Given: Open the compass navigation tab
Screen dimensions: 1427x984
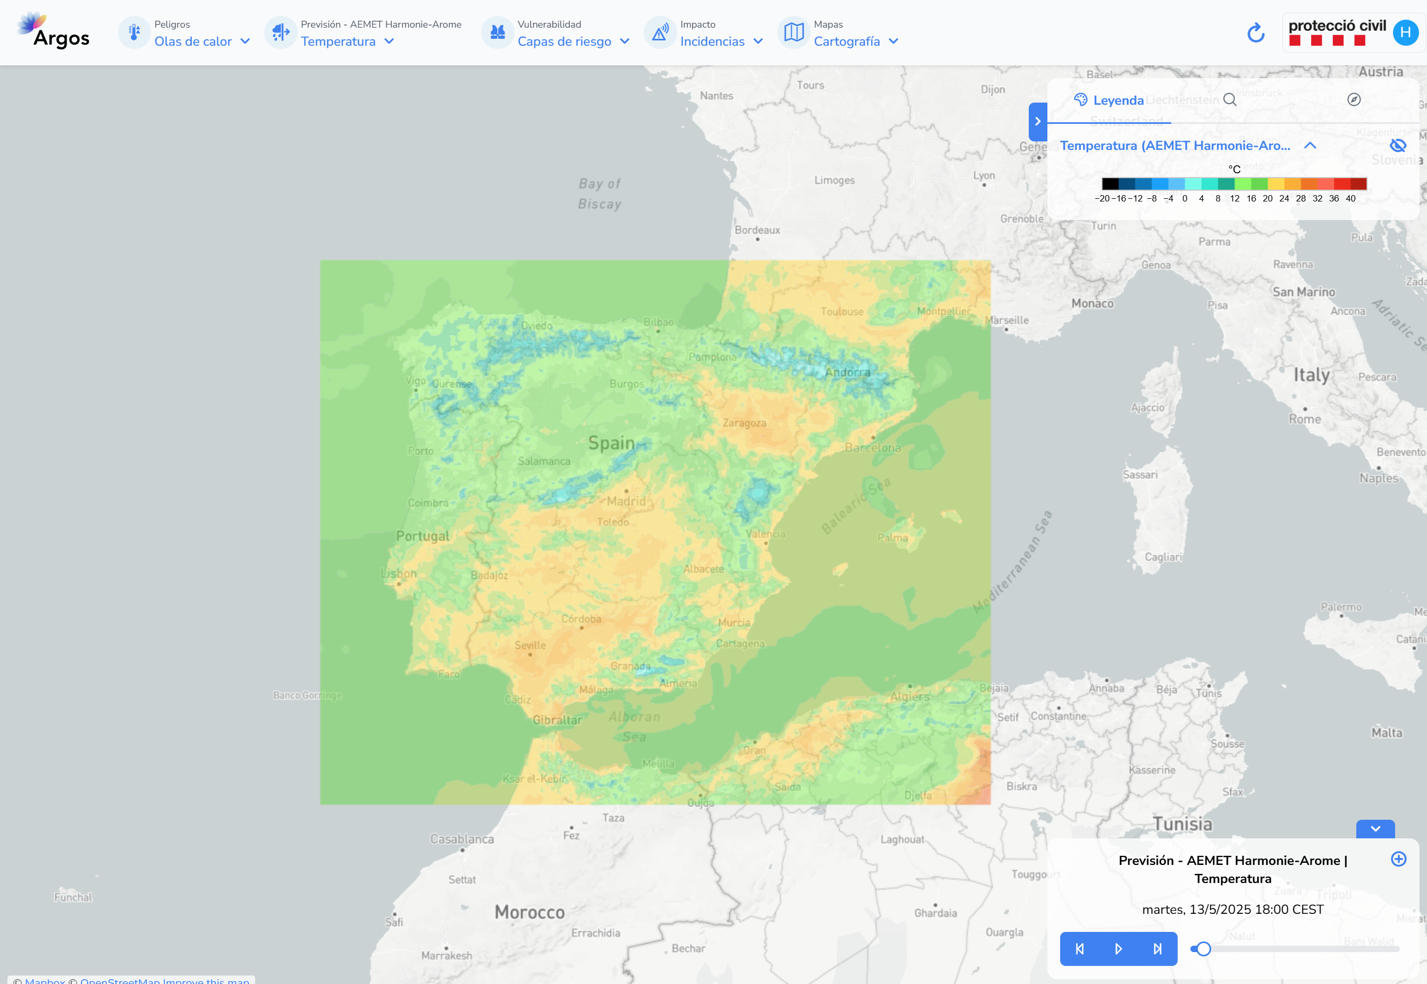Looking at the screenshot, I should point(1354,99).
